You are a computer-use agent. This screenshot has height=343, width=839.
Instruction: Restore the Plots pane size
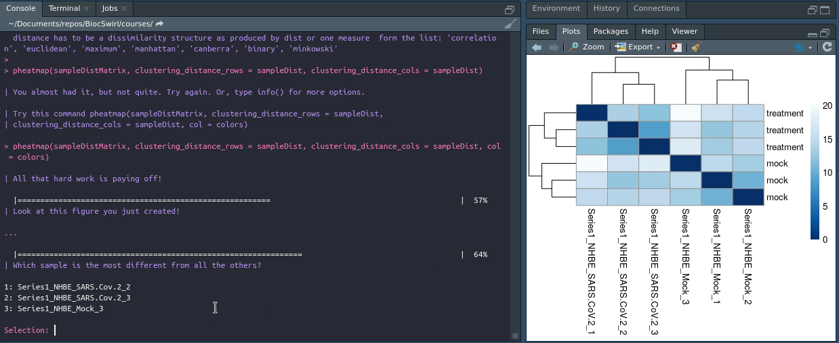(x=825, y=32)
